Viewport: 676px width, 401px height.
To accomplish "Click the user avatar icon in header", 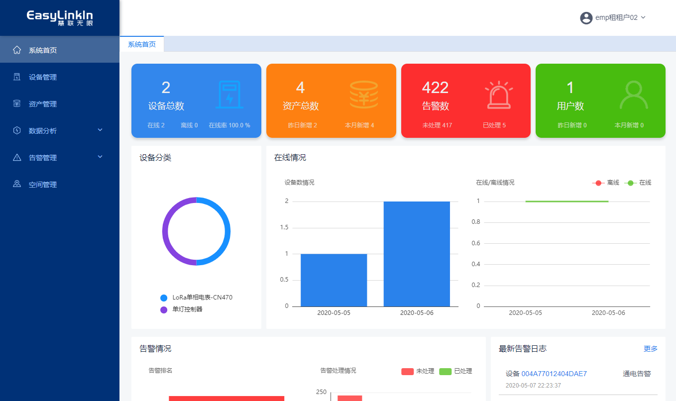I will click(x=586, y=17).
